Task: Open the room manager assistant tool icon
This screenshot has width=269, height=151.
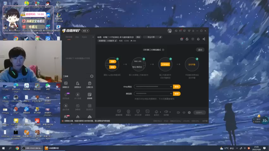Action: coord(78,85)
